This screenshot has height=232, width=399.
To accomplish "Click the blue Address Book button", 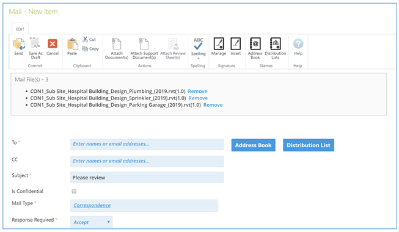I will point(253,145).
